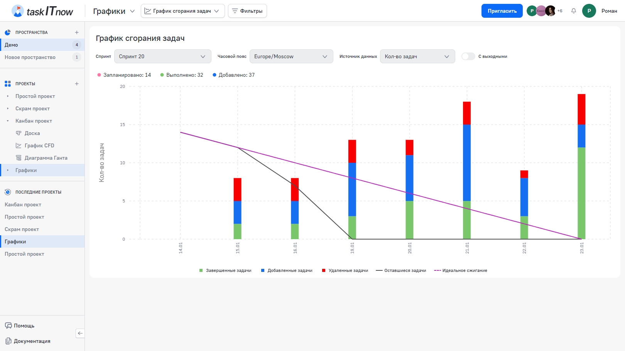
Task: Add a new space with plus icon
Action: tap(77, 32)
